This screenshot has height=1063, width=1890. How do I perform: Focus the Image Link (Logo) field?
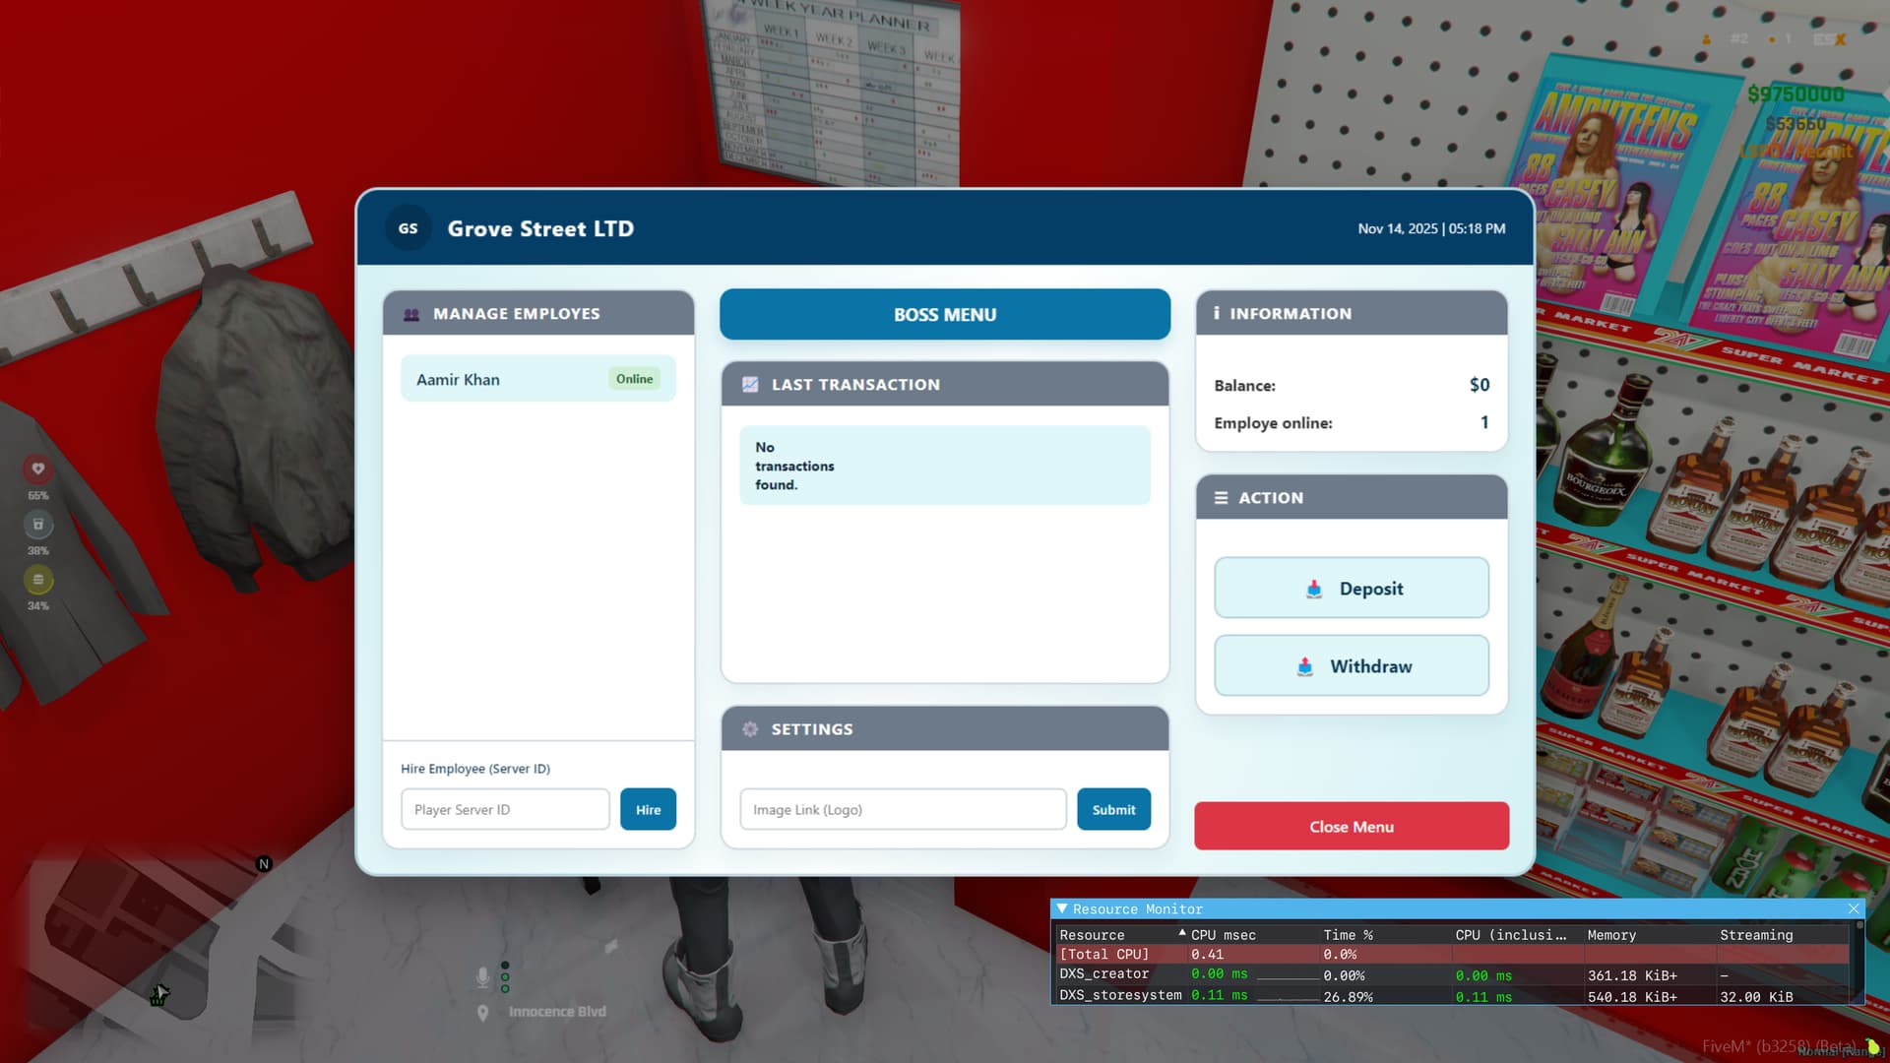pos(903,809)
